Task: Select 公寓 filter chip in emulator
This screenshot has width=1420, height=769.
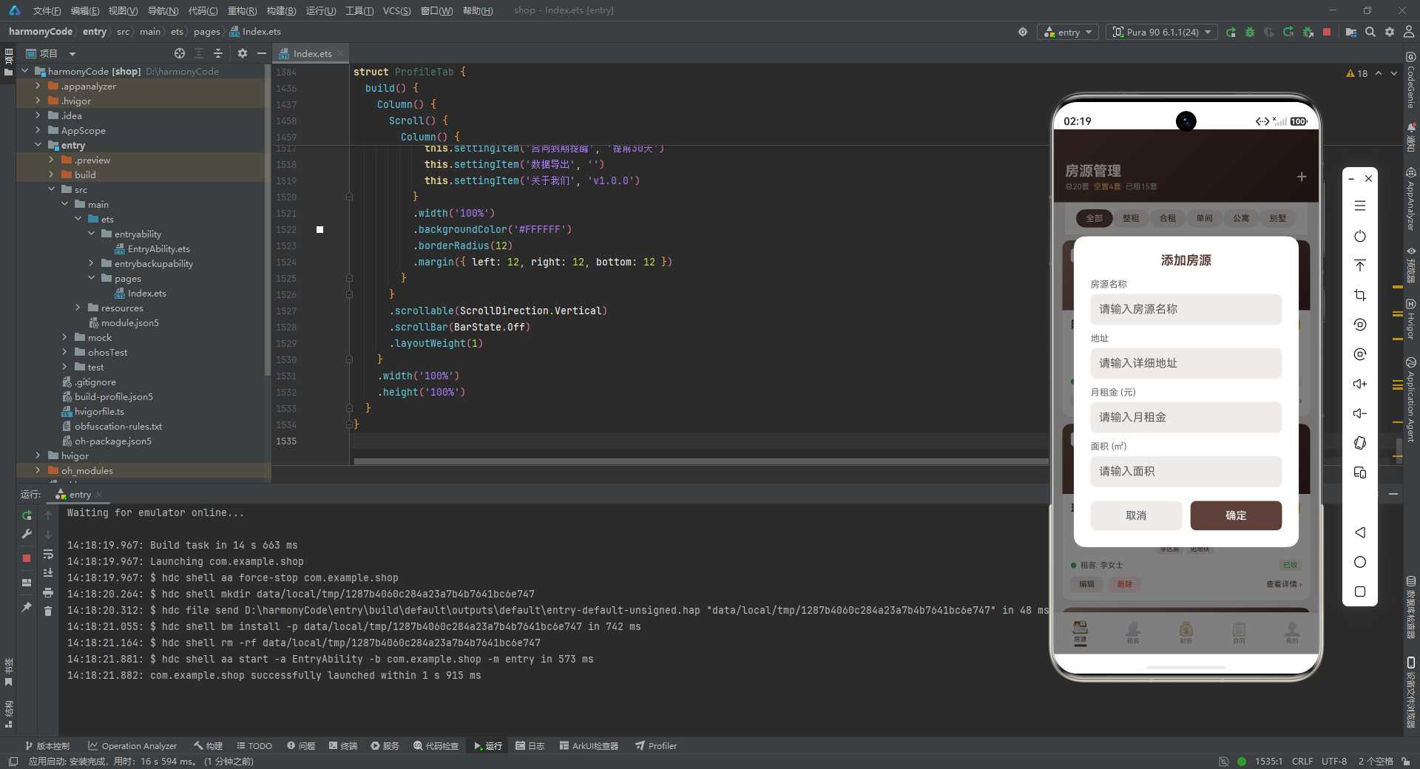Action: coord(1241,218)
